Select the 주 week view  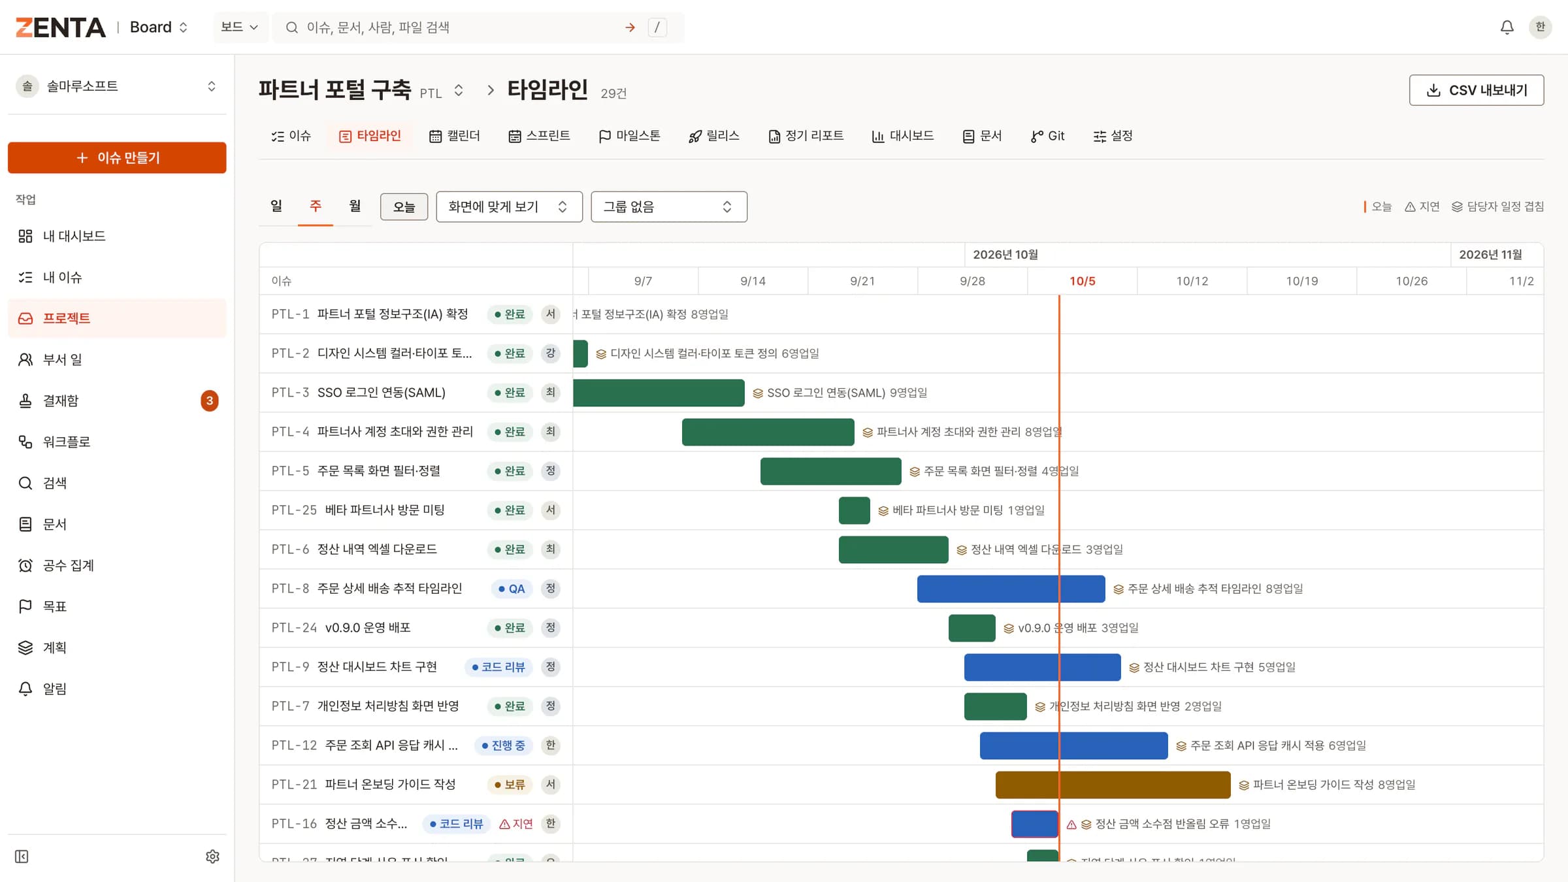tap(316, 206)
